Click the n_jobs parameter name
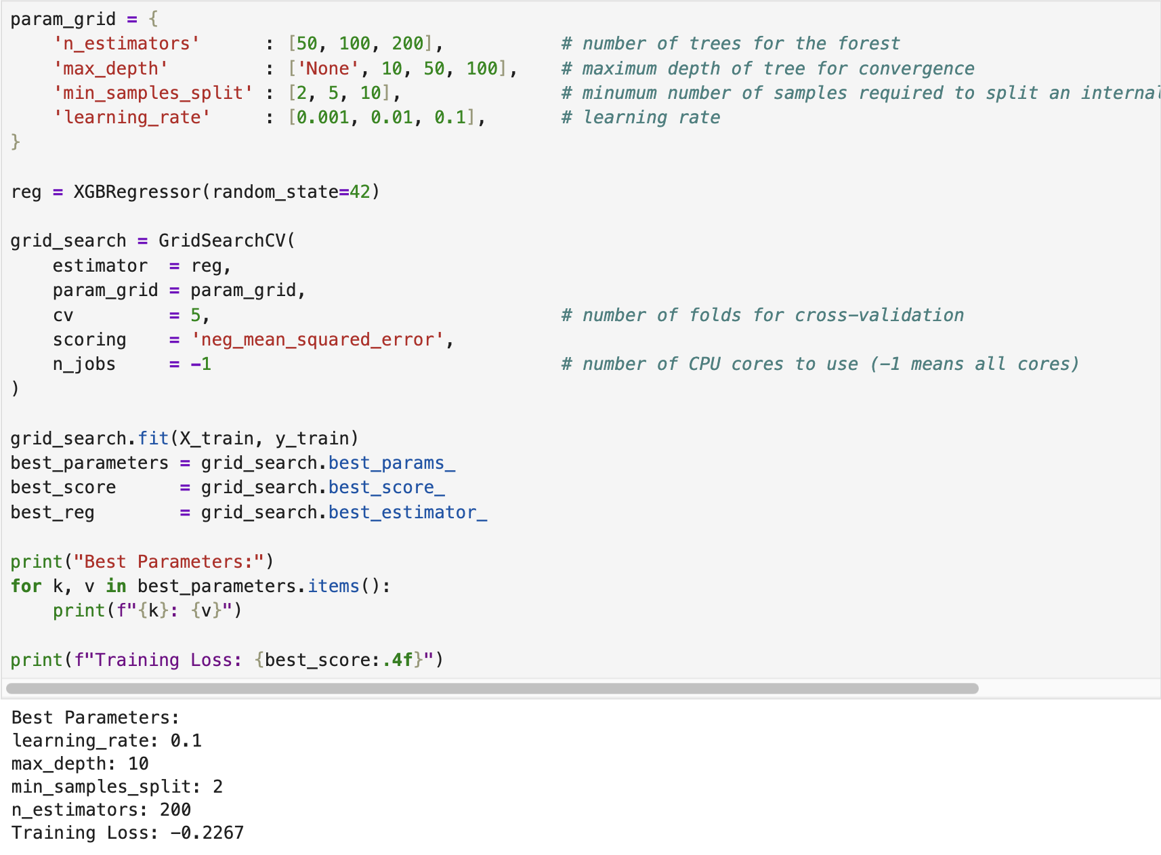The image size is (1161, 855). coord(84,364)
